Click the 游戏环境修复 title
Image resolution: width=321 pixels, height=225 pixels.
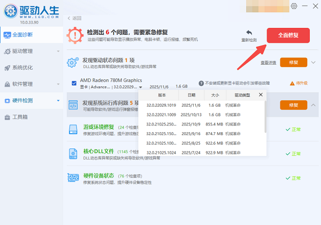(98, 127)
